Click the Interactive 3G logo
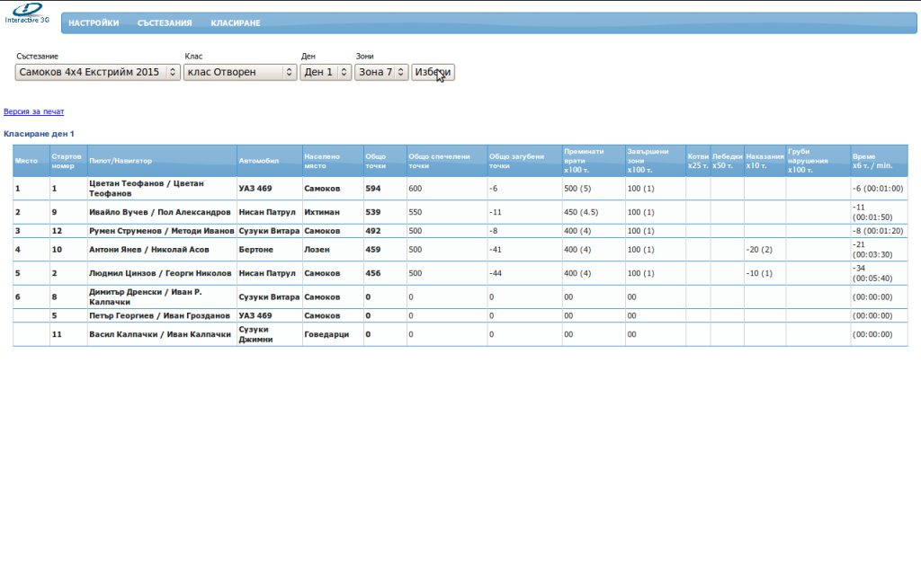Image resolution: width=921 pixels, height=575 pixels. tap(26, 13)
